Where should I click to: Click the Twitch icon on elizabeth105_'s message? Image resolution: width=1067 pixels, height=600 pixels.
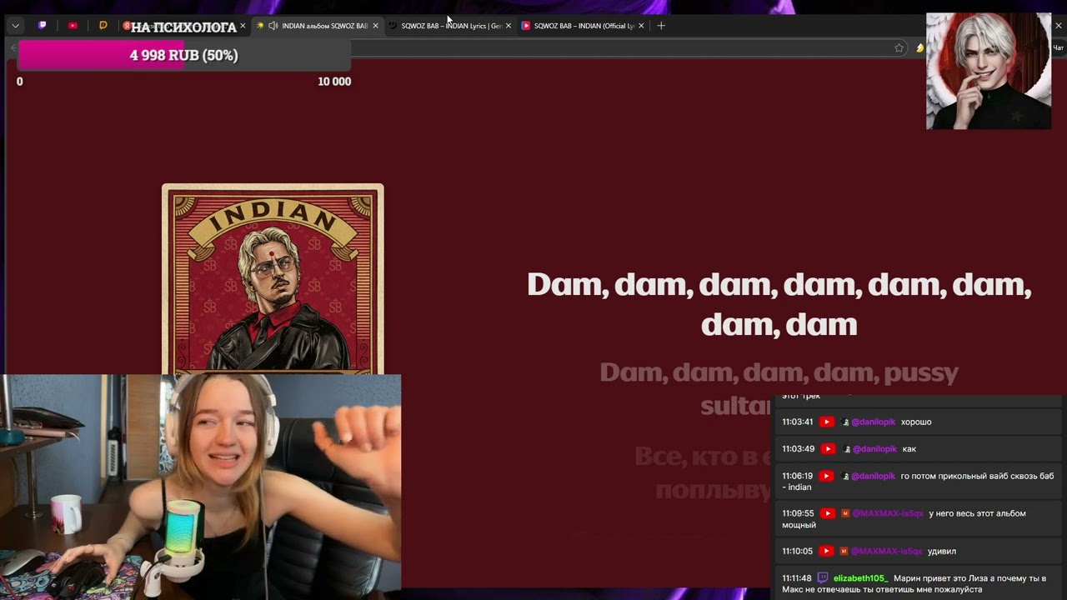(x=823, y=577)
